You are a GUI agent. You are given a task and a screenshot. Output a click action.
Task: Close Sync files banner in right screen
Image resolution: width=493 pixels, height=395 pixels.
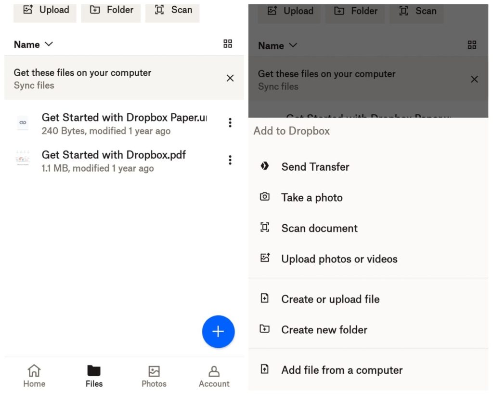coord(474,80)
